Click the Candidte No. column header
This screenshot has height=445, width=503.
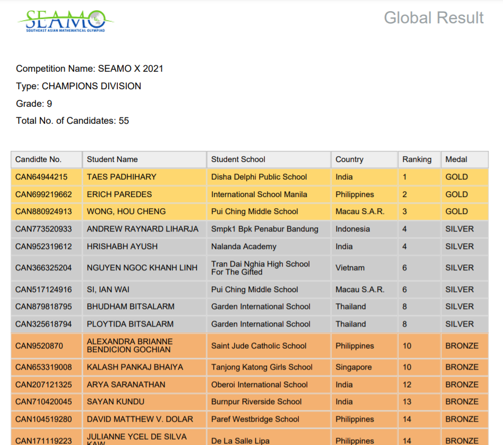coord(38,159)
